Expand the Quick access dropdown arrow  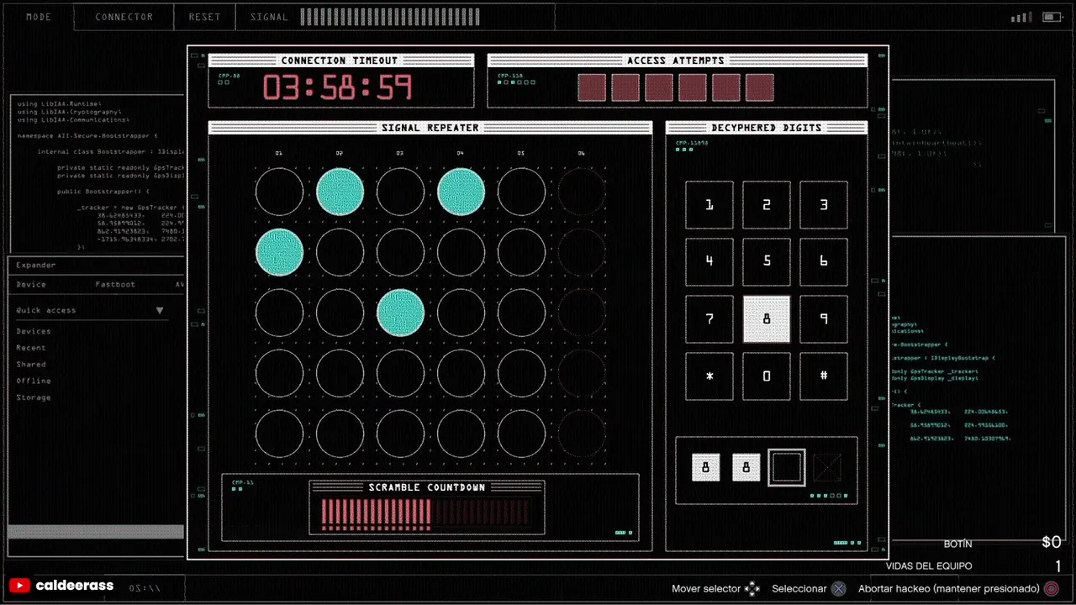pos(160,310)
